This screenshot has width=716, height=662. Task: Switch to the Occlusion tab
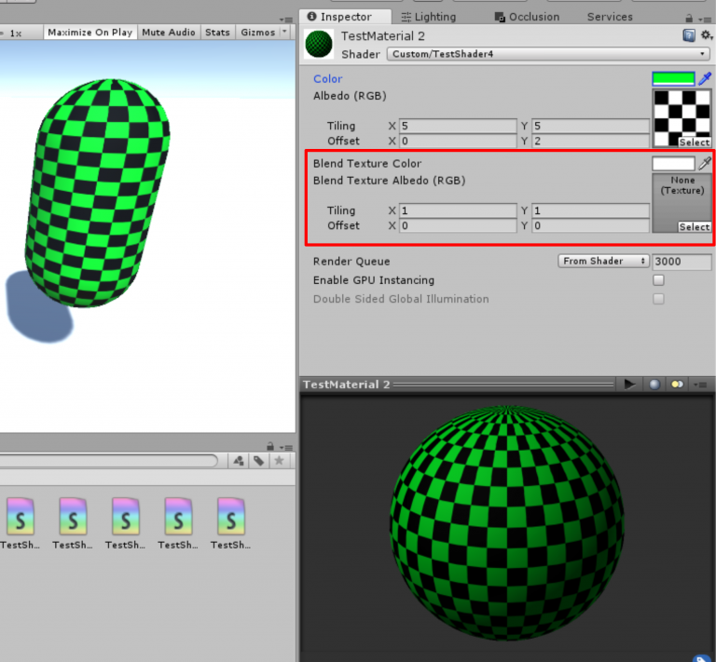click(527, 17)
